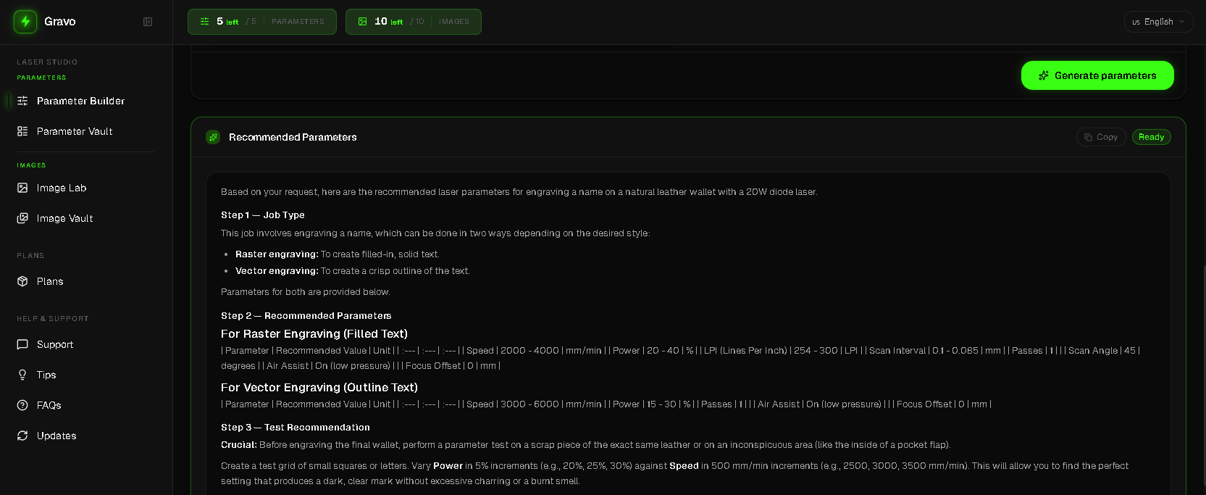Click the Updates refresh icon

22,436
